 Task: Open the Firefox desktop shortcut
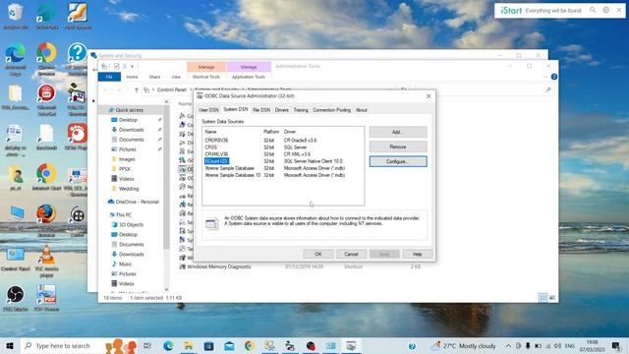[x=46, y=219]
